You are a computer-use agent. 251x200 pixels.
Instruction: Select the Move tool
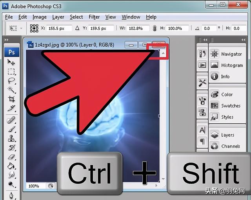[x=11, y=62]
